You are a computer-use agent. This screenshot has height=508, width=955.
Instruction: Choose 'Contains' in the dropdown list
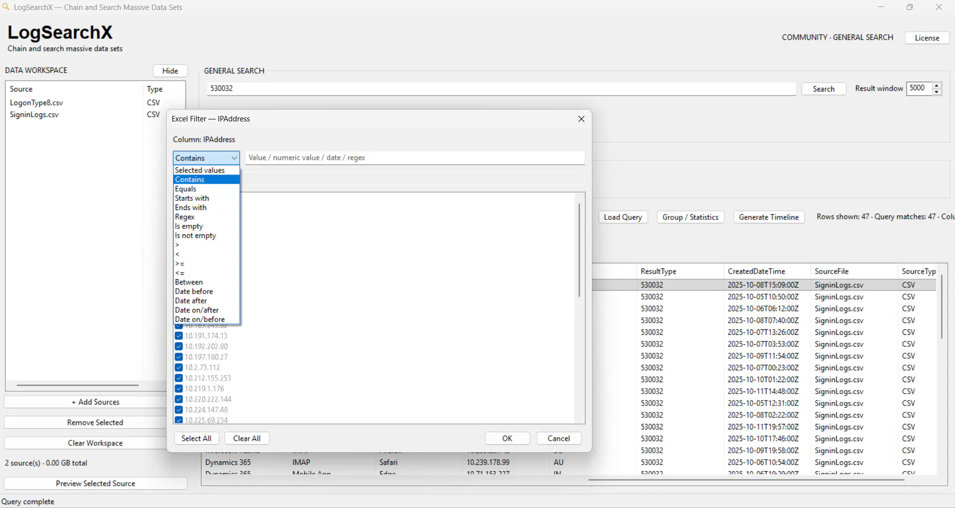tap(206, 180)
